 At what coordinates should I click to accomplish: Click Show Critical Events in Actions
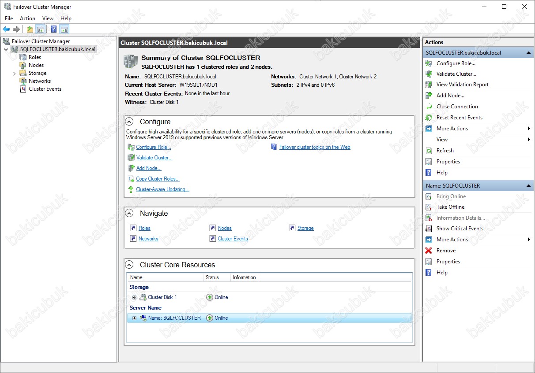coord(460,229)
